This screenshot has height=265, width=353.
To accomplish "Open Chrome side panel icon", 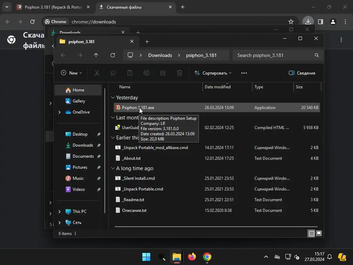I will (x=321, y=22).
